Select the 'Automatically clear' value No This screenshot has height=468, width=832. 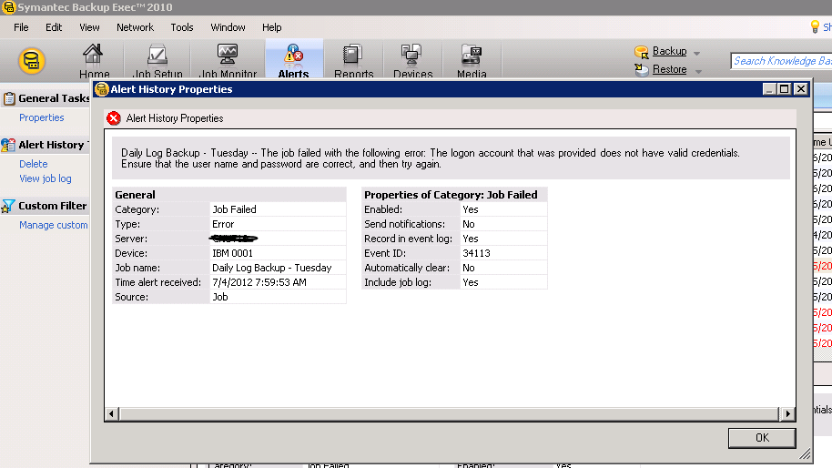pos(469,268)
